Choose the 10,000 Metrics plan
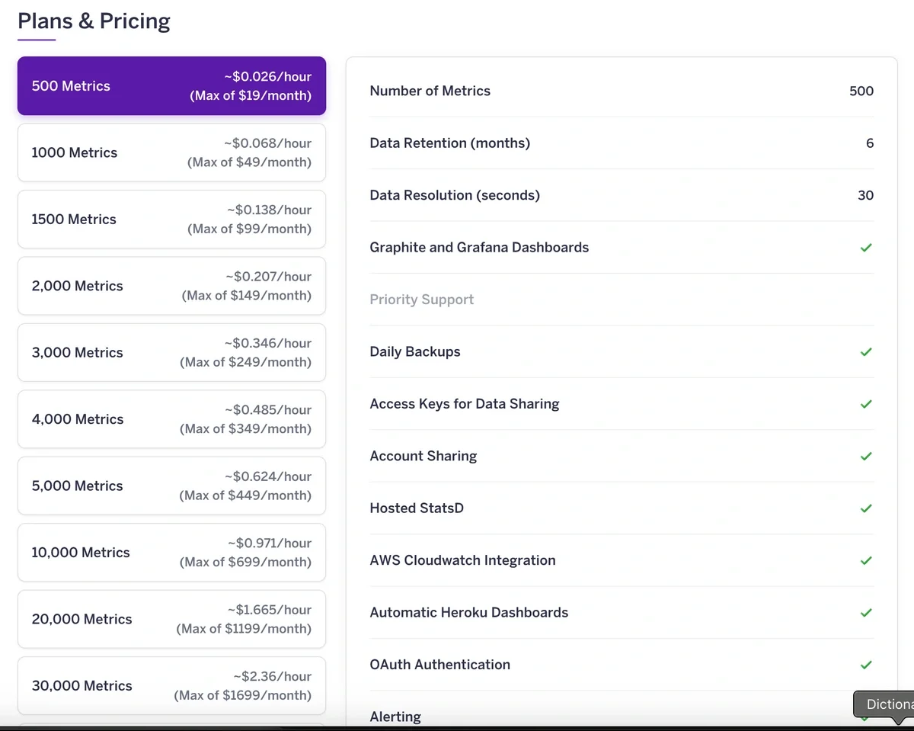 tap(171, 553)
